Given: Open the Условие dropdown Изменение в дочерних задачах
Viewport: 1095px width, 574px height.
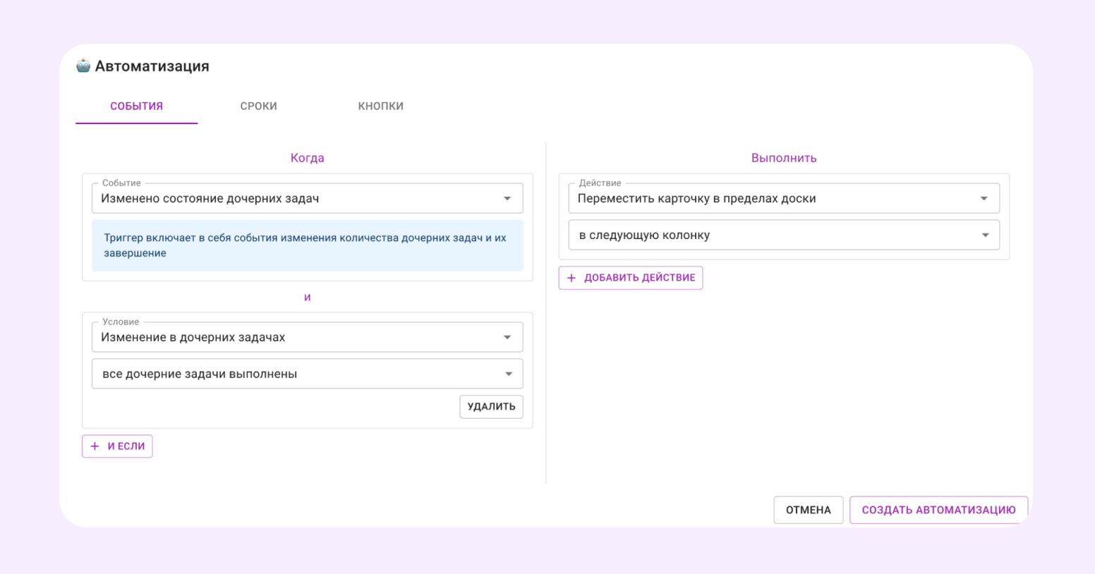Looking at the screenshot, I should 307,337.
